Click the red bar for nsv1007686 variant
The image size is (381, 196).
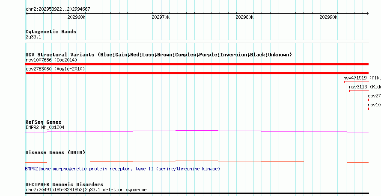coord(197,64)
